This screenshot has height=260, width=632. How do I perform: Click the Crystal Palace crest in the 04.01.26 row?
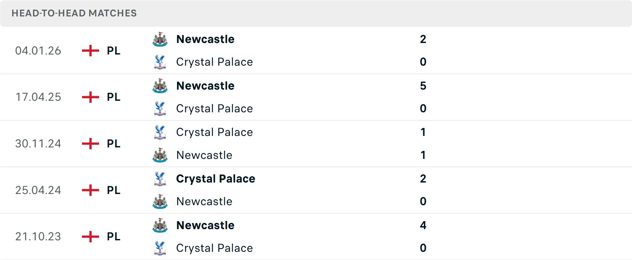click(x=160, y=62)
